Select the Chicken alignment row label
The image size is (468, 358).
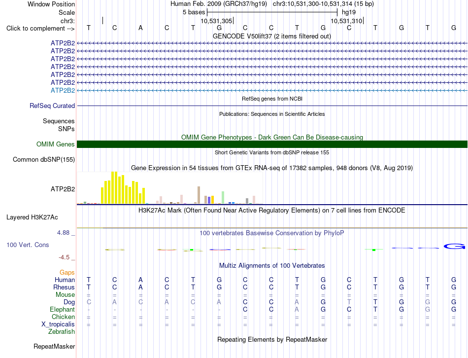click(x=63, y=317)
